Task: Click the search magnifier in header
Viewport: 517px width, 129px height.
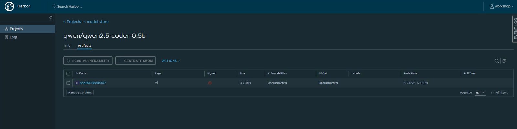Action: pos(55,6)
